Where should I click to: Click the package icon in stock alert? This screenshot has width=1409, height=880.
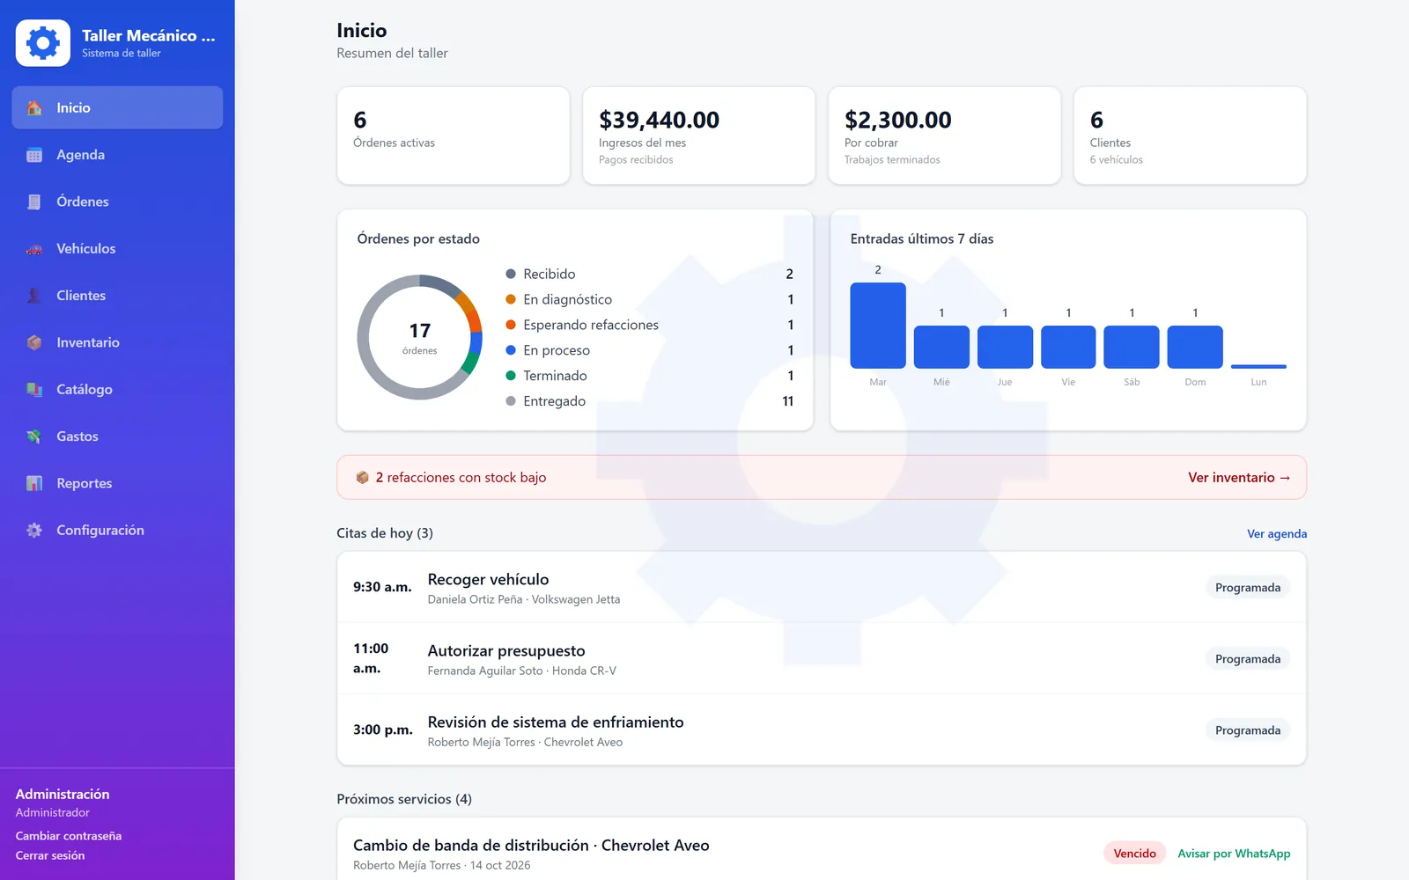[x=362, y=477]
